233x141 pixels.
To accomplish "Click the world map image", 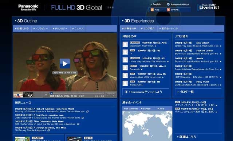I will point(147,126).
